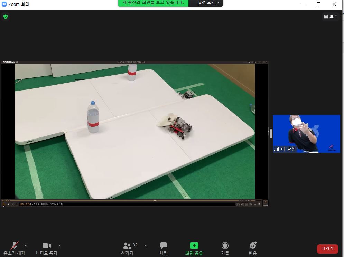
Task: Expand participants options arrow
Action: tap(146, 246)
